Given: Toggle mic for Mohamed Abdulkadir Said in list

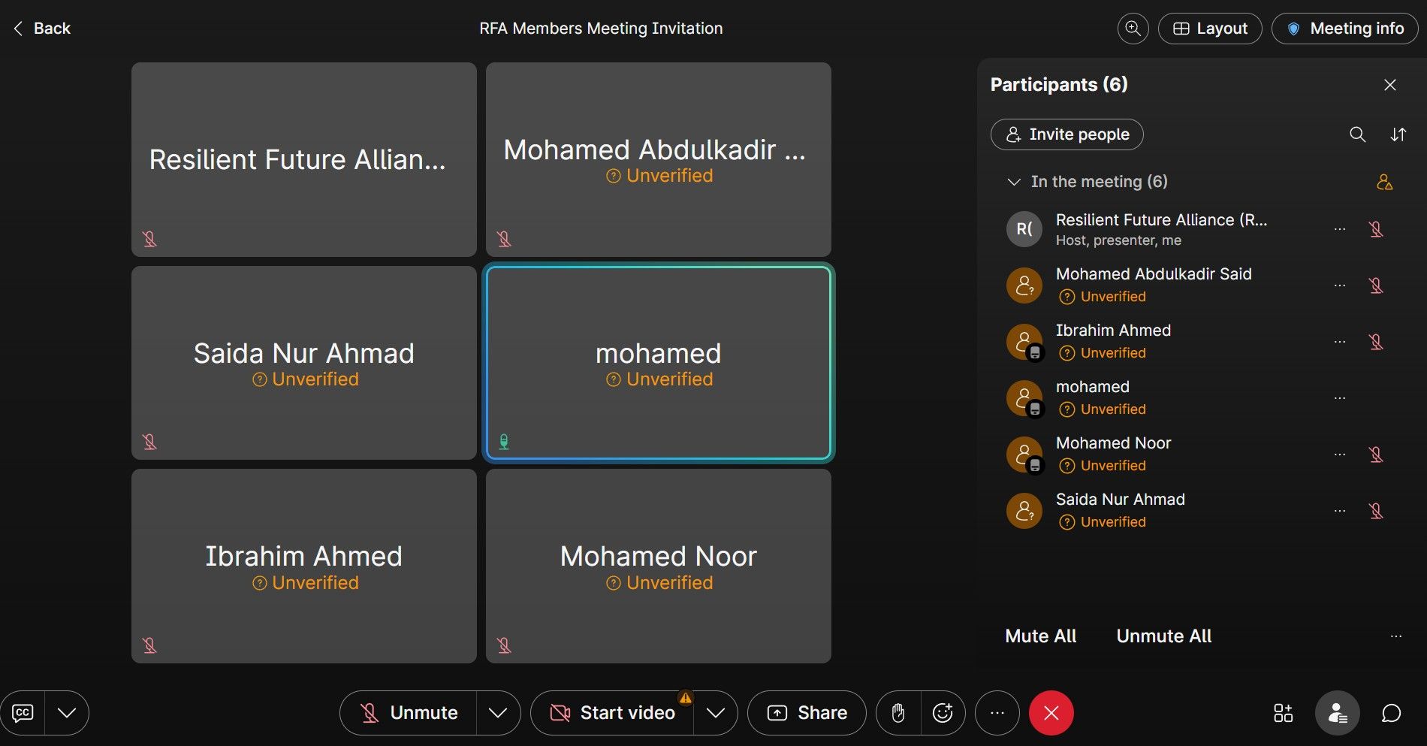Looking at the screenshot, I should (x=1376, y=285).
